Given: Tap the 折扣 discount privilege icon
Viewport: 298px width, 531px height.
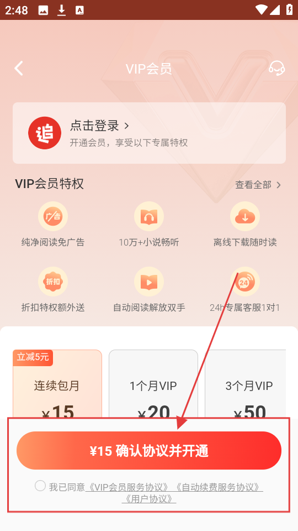Looking at the screenshot, I should 53,282.
